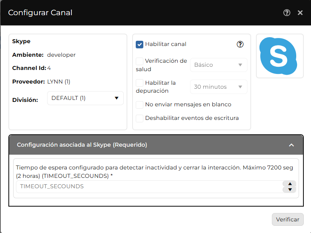The height and width of the screenshot is (233, 311).
Task: Click the Skype channel name heading
Action: click(x=21, y=41)
